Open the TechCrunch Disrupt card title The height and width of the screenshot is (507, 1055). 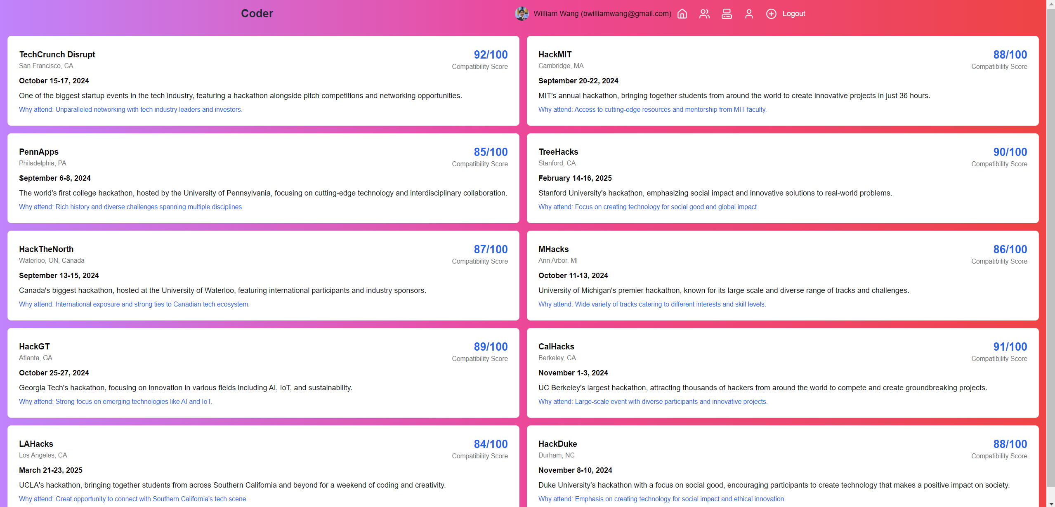[x=57, y=54]
